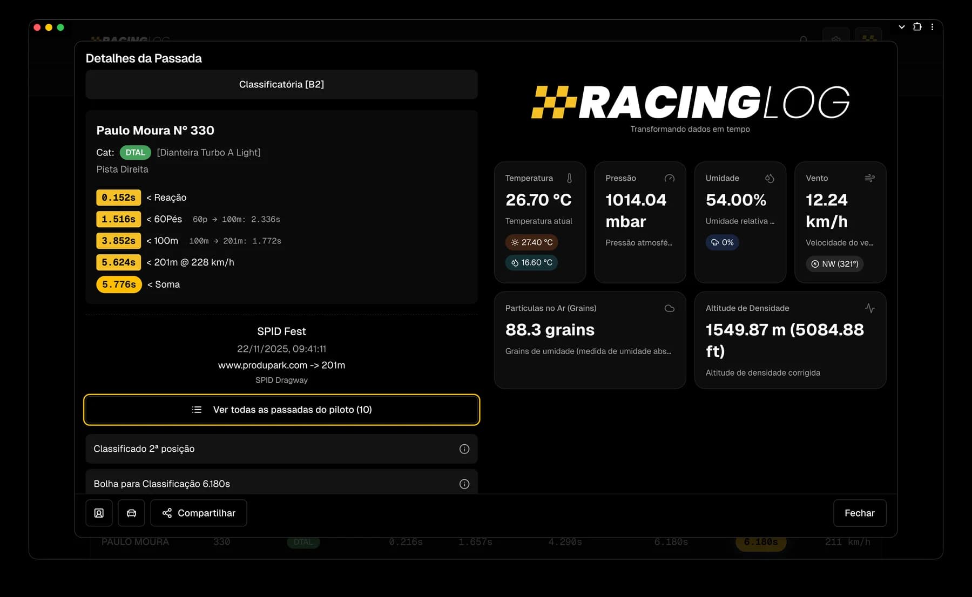Click the Compartilhar share button
Image resolution: width=972 pixels, height=597 pixels.
[x=199, y=513]
